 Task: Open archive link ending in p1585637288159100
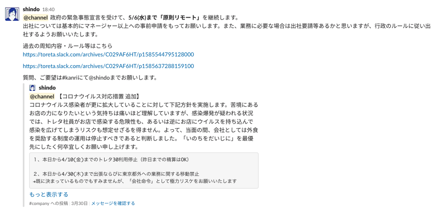click(x=108, y=66)
